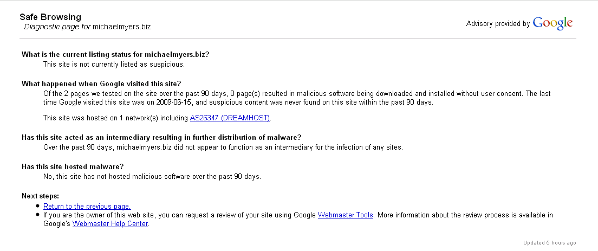Click 'Advisory provided by' text
This screenshot has height=251, width=598.
tap(498, 24)
